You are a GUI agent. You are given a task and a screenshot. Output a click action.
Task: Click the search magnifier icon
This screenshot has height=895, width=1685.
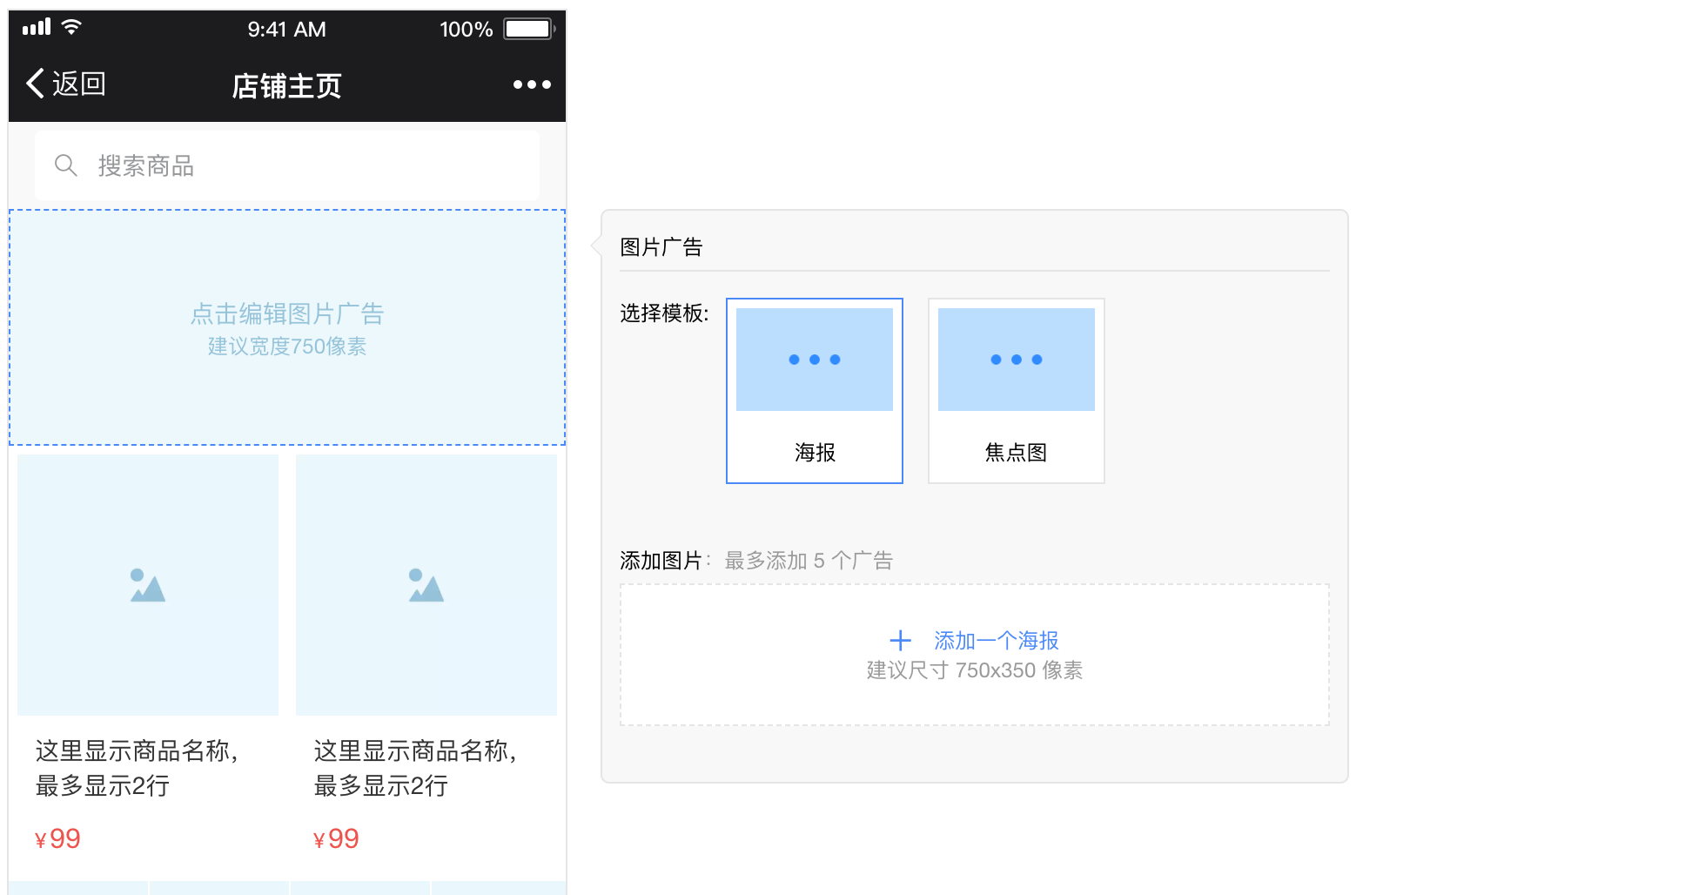click(66, 165)
